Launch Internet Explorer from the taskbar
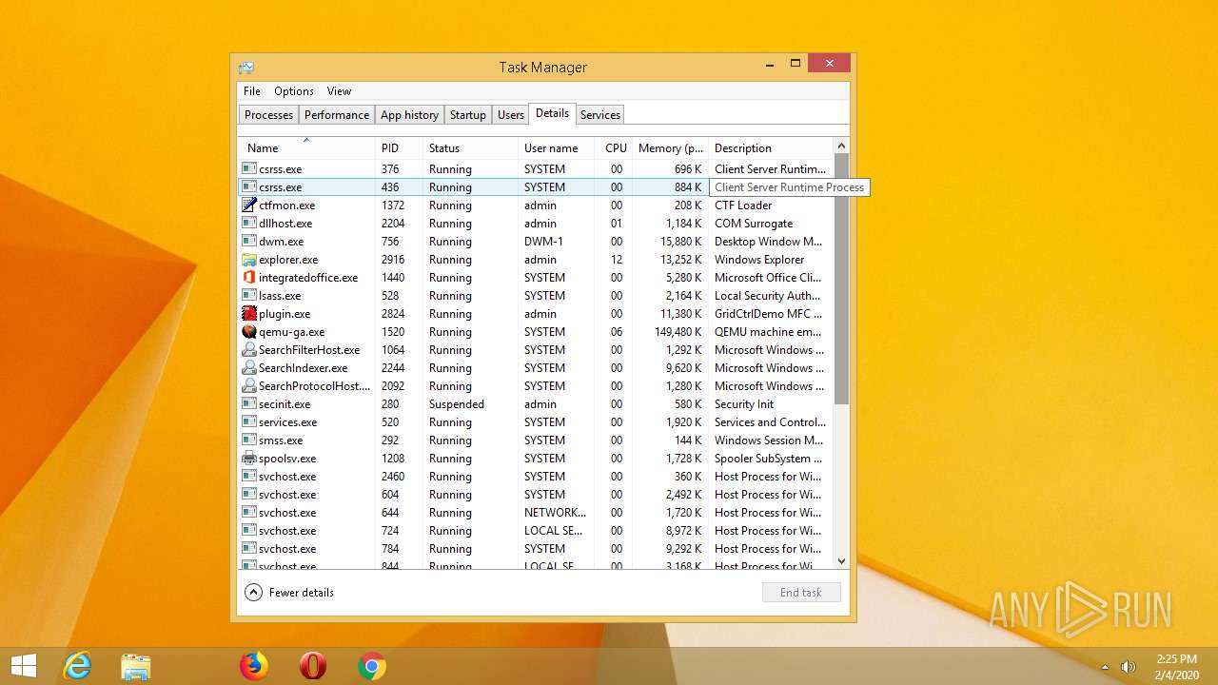 [x=77, y=666]
